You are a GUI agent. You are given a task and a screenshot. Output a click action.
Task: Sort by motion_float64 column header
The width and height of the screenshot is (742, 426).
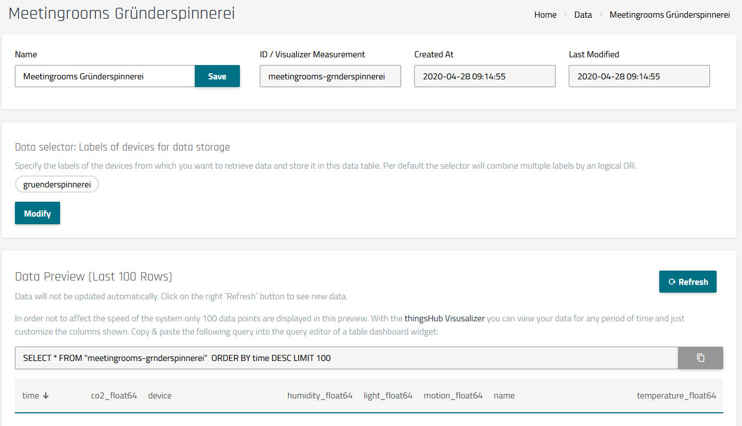coord(452,396)
